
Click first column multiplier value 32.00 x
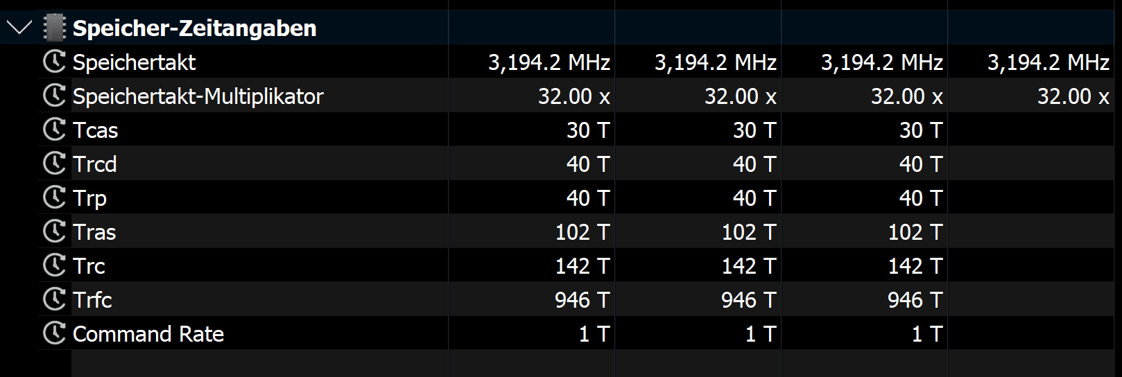tap(574, 96)
